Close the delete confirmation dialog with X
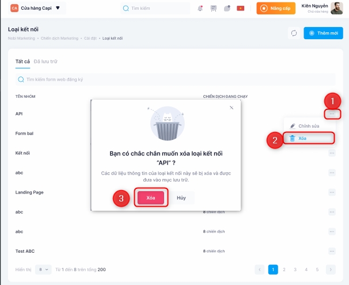Image resolution: width=349 pixels, height=285 pixels. 232,107
